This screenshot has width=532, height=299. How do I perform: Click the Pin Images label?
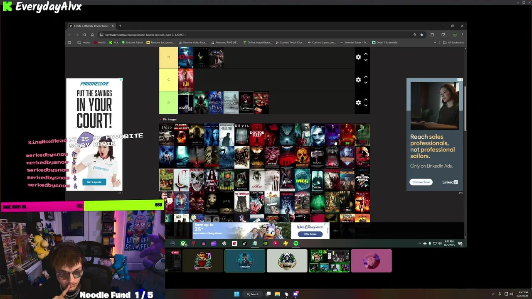coord(170,120)
